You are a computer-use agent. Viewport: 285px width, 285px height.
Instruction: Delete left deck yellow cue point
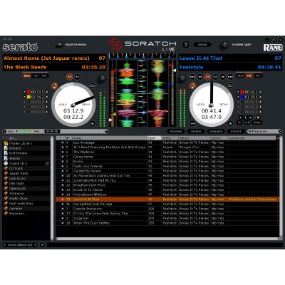point(46,97)
